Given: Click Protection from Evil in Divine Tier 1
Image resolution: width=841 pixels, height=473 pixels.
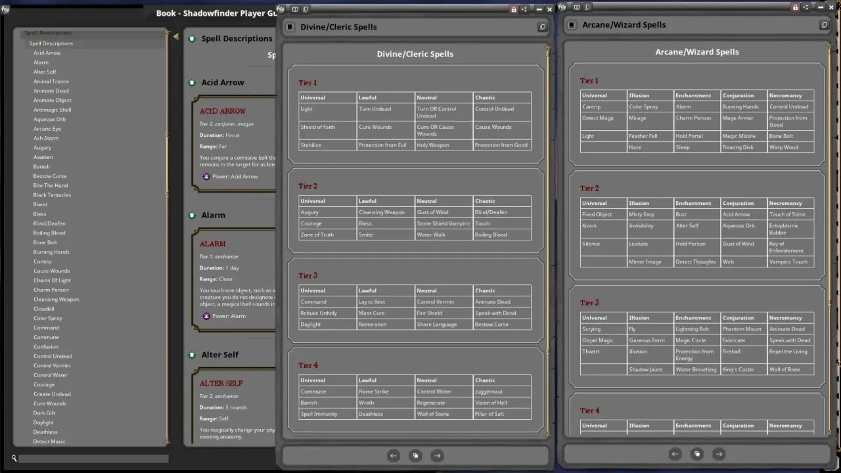Looking at the screenshot, I should 382,145.
